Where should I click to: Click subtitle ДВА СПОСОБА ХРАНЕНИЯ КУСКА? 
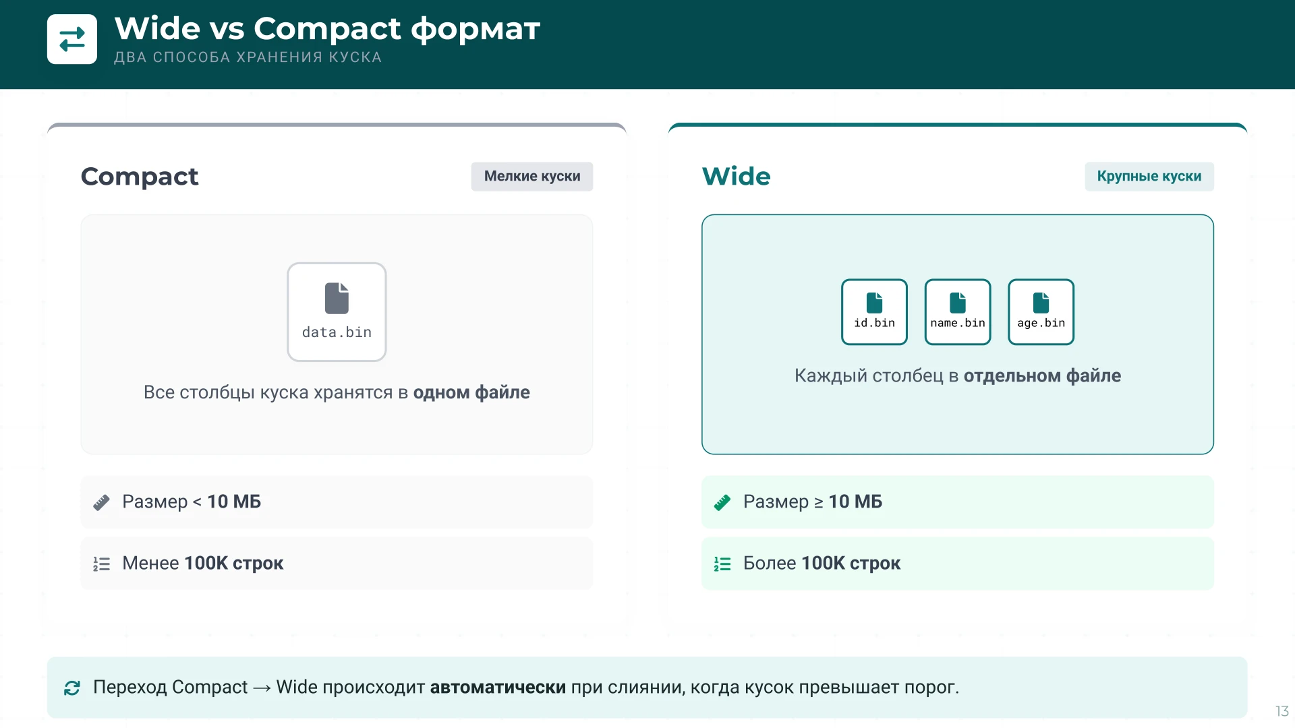[248, 57]
